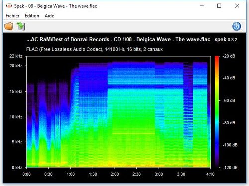Click the 3:30 time label
Viewport: 249px width, 186px height.
click(181, 174)
